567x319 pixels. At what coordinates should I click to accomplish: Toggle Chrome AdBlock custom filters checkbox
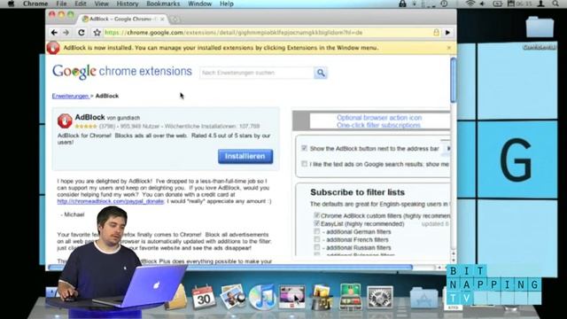click(x=317, y=215)
